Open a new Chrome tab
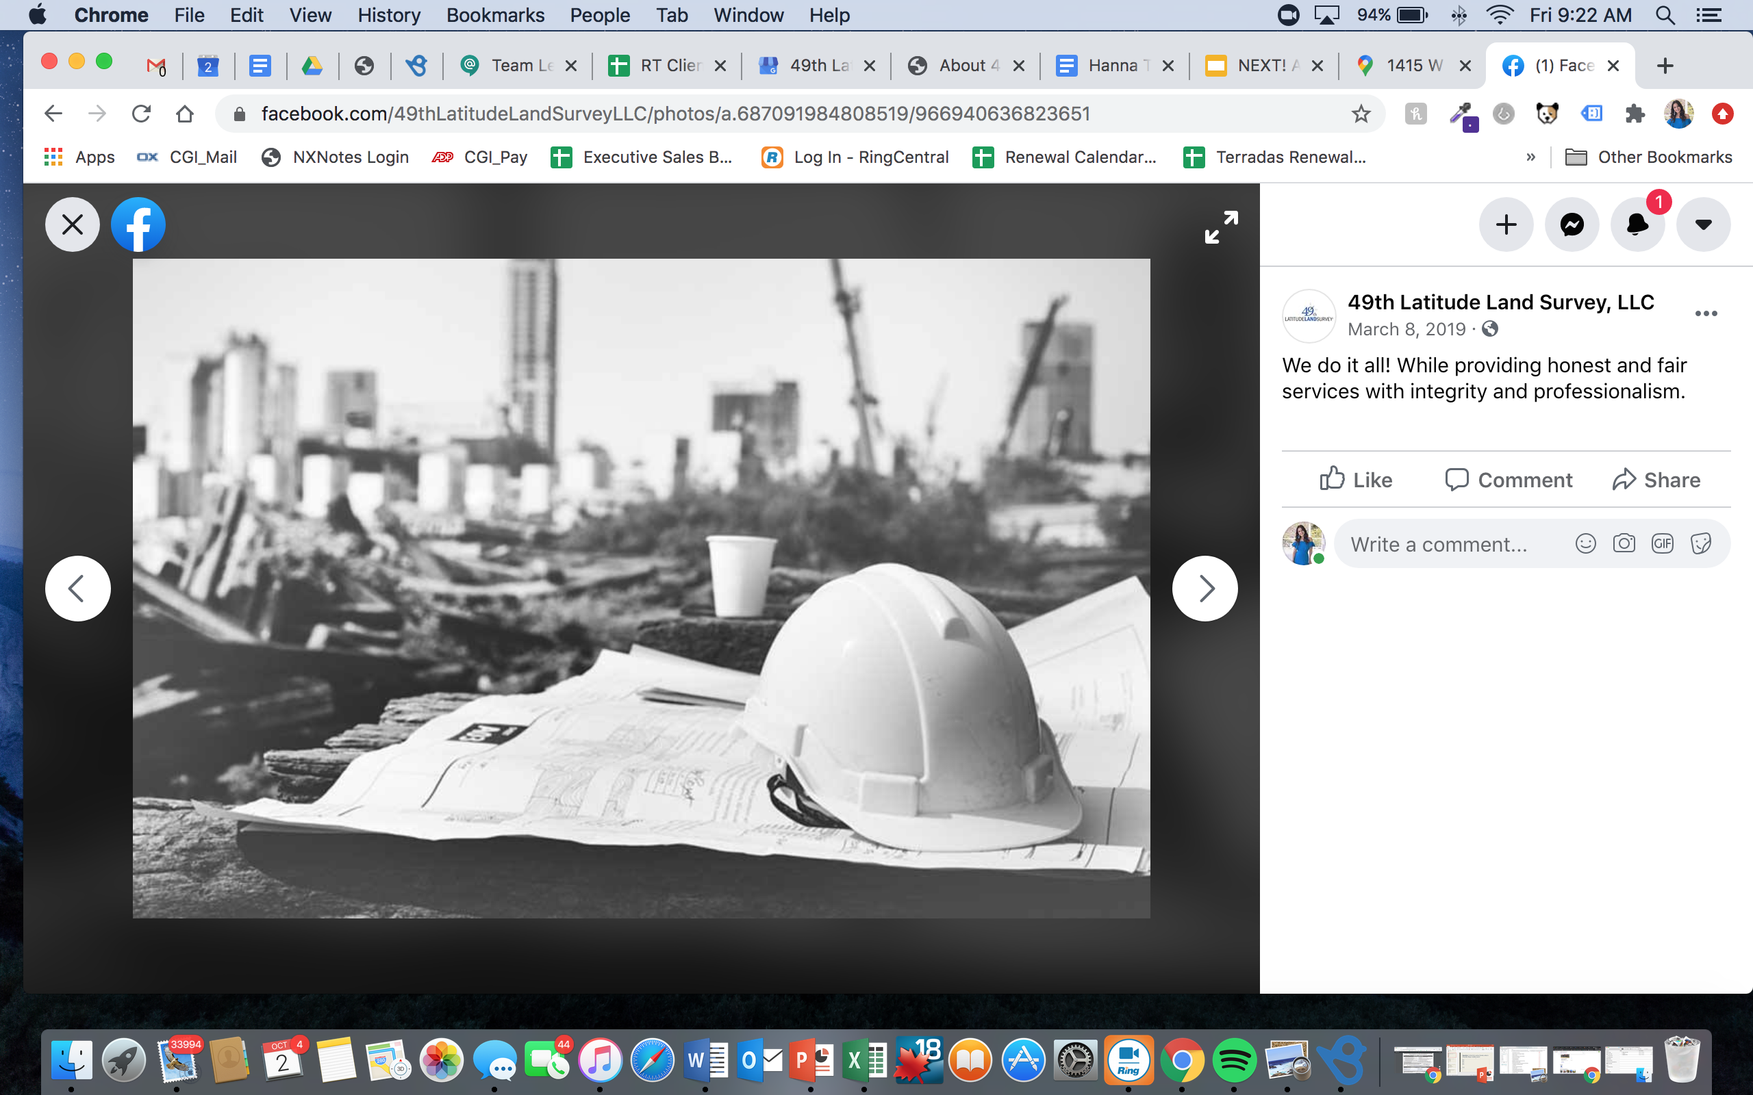The width and height of the screenshot is (1753, 1095). pos(1665,66)
